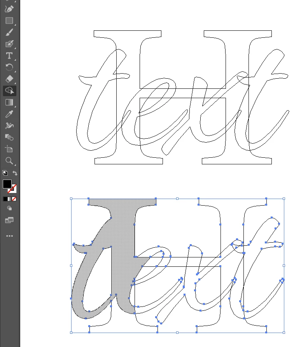Toggle the drawing mode icon
Viewport: 308px width, 347px height.
point(9,208)
